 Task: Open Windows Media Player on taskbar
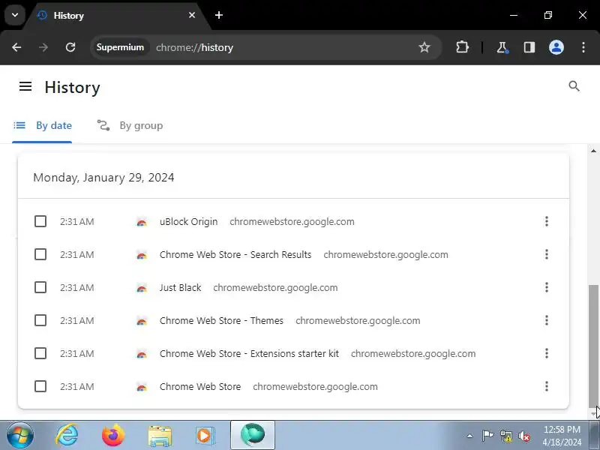[205, 436]
